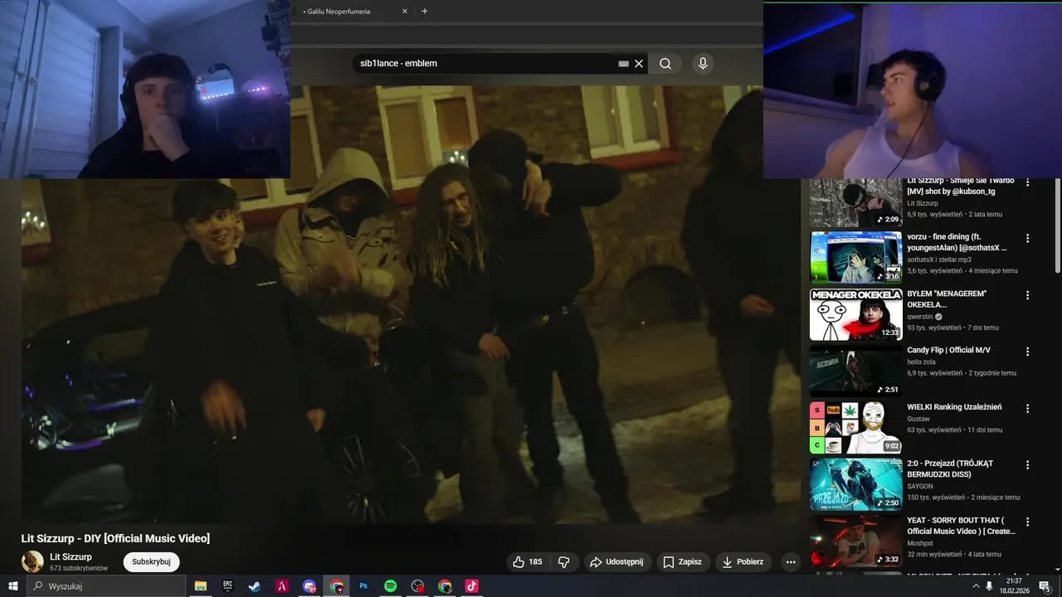Open the Lit Sizzurp channel avatar
The height and width of the screenshot is (597, 1062).
coord(32,562)
